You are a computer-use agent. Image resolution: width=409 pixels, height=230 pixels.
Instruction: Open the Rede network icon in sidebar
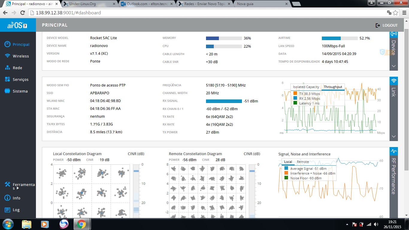click(x=8, y=68)
